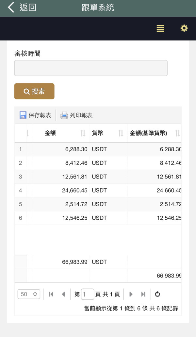
Task: Open the page size dropdown showing 50
Action: pyautogui.click(x=29, y=294)
